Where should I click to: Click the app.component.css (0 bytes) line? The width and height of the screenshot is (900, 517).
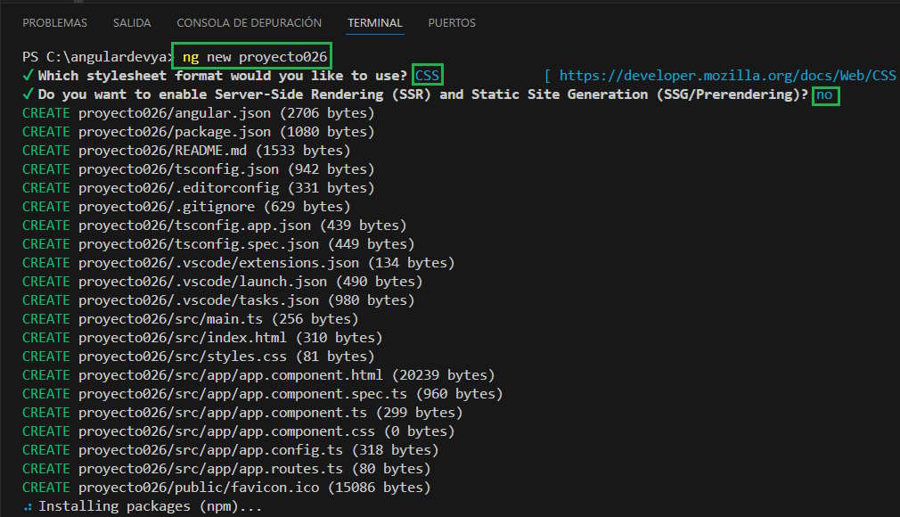click(x=238, y=431)
